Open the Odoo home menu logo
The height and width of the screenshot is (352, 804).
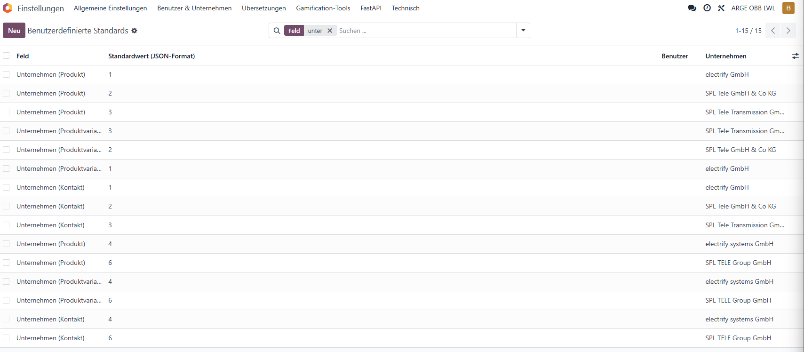click(8, 8)
